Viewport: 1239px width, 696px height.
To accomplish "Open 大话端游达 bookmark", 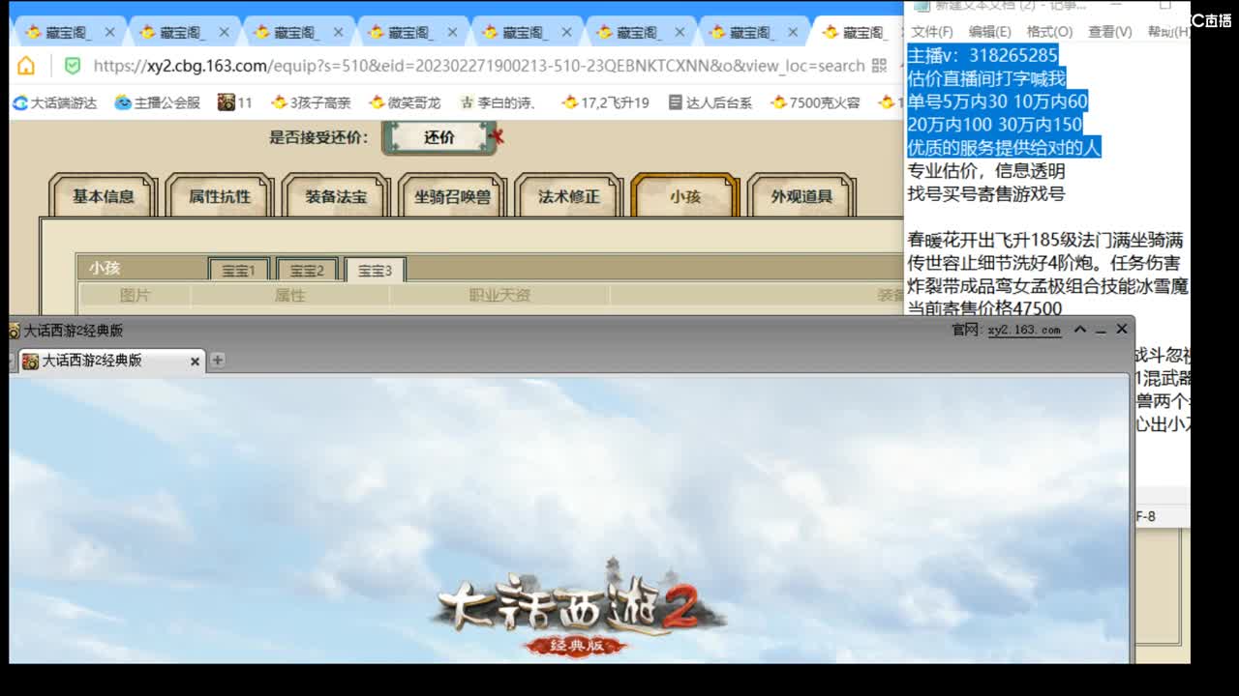I will click(x=55, y=102).
